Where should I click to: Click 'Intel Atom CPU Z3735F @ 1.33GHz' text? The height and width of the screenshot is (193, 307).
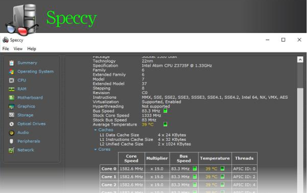click(x=177, y=65)
